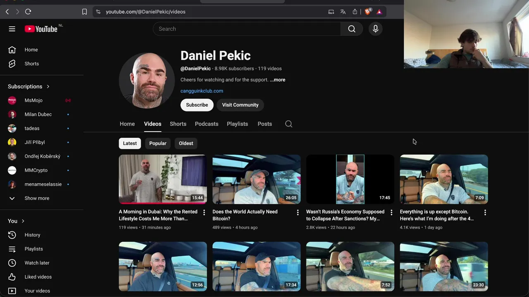
Task: Bookmark this page icon
Action: (x=84, y=12)
